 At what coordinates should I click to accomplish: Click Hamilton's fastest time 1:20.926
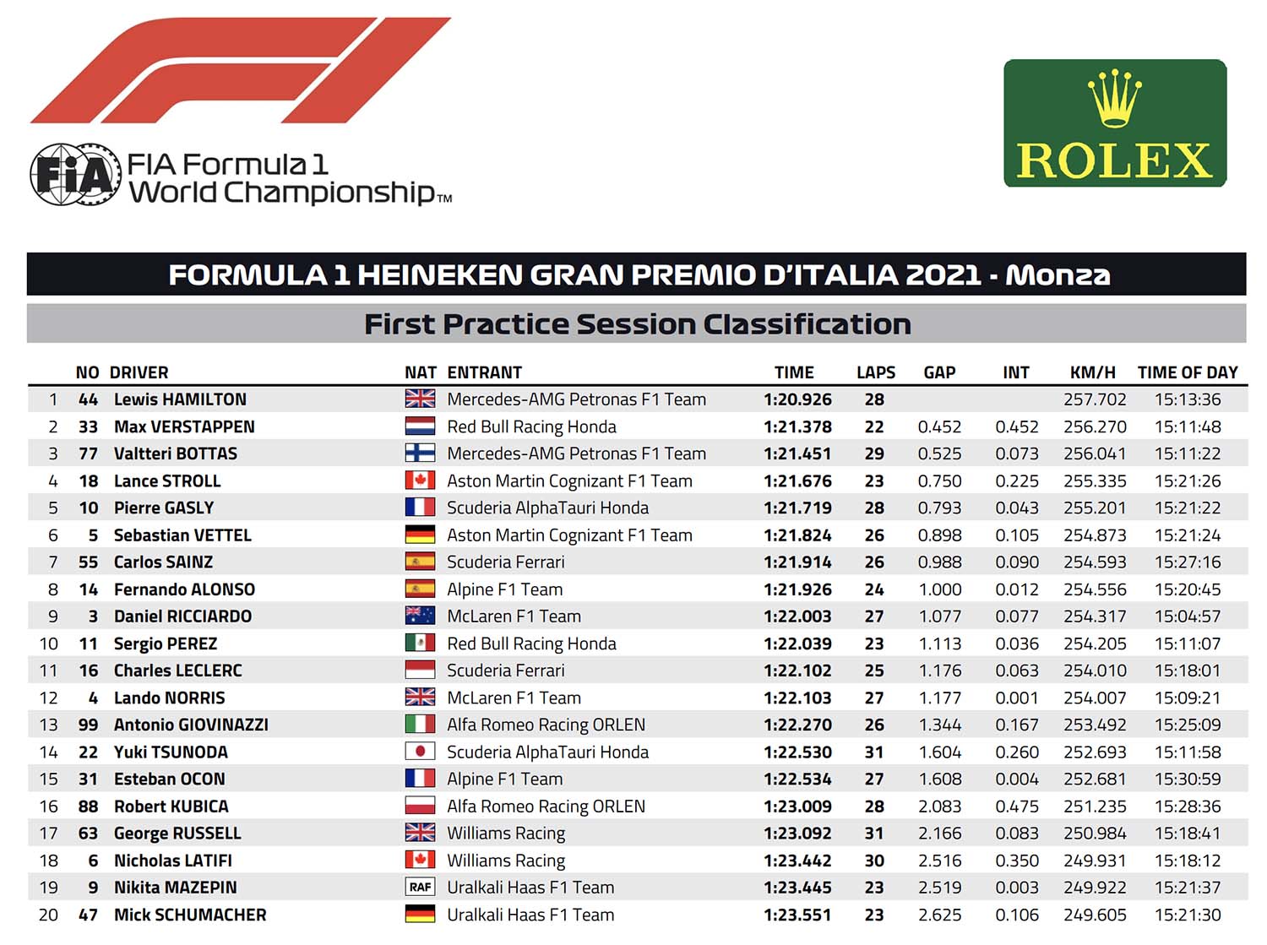point(797,399)
